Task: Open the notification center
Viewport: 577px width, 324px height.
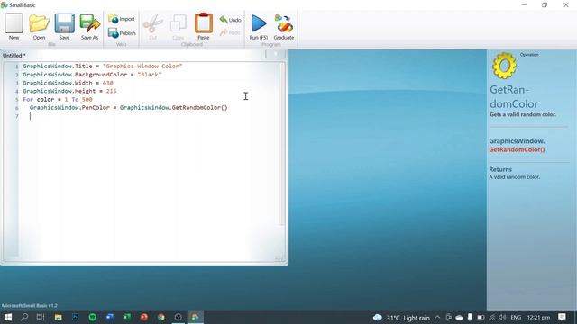Action: (x=562, y=318)
